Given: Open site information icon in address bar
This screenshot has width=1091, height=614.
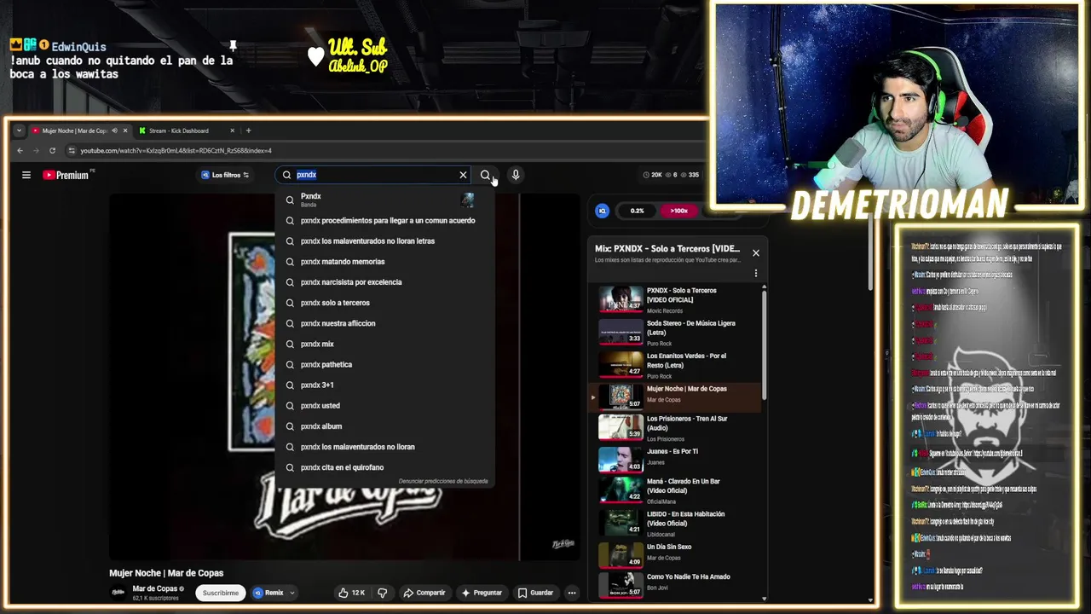Looking at the screenshot, I should [x=72, y=150].
